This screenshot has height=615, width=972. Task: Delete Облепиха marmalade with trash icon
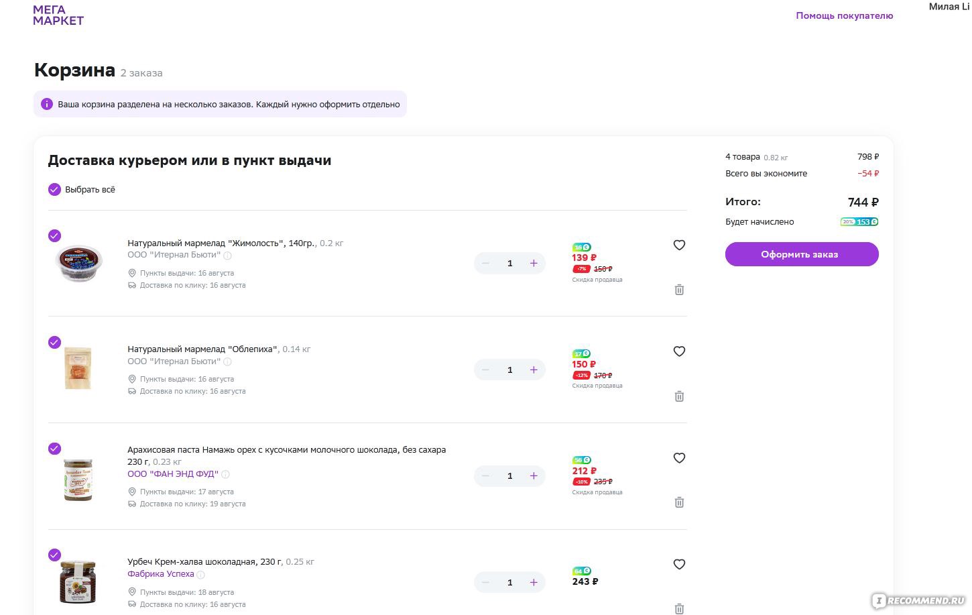click(679, 396)
